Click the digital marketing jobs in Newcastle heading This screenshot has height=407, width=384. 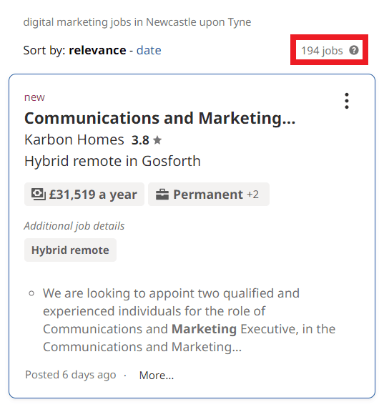click(137, 22)
